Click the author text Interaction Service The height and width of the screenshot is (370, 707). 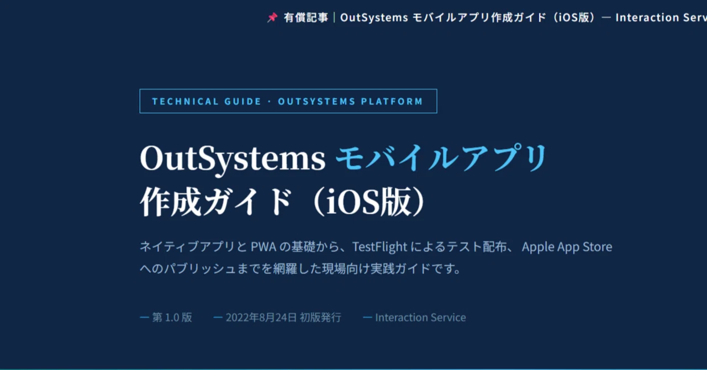pos(420,318)
